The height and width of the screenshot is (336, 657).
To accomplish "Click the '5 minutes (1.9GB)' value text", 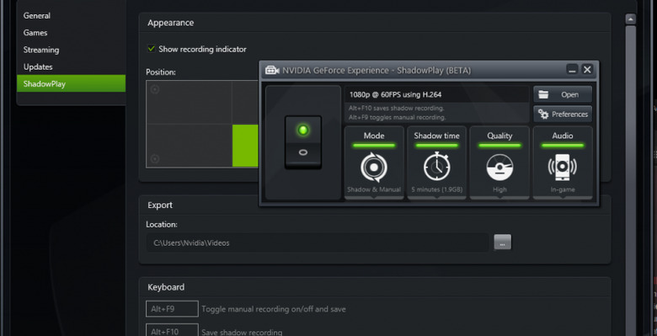I will pos(436,189).
